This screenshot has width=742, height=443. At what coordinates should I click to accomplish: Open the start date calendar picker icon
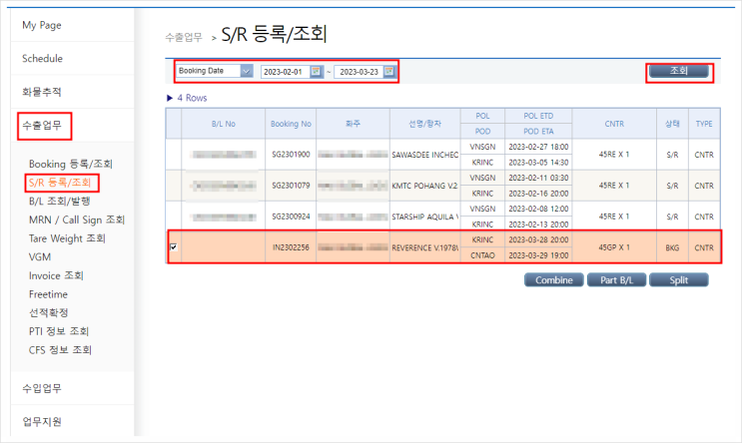tap(316, 72)
